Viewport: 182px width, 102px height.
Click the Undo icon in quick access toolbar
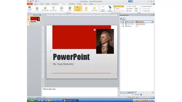[33, 1]
